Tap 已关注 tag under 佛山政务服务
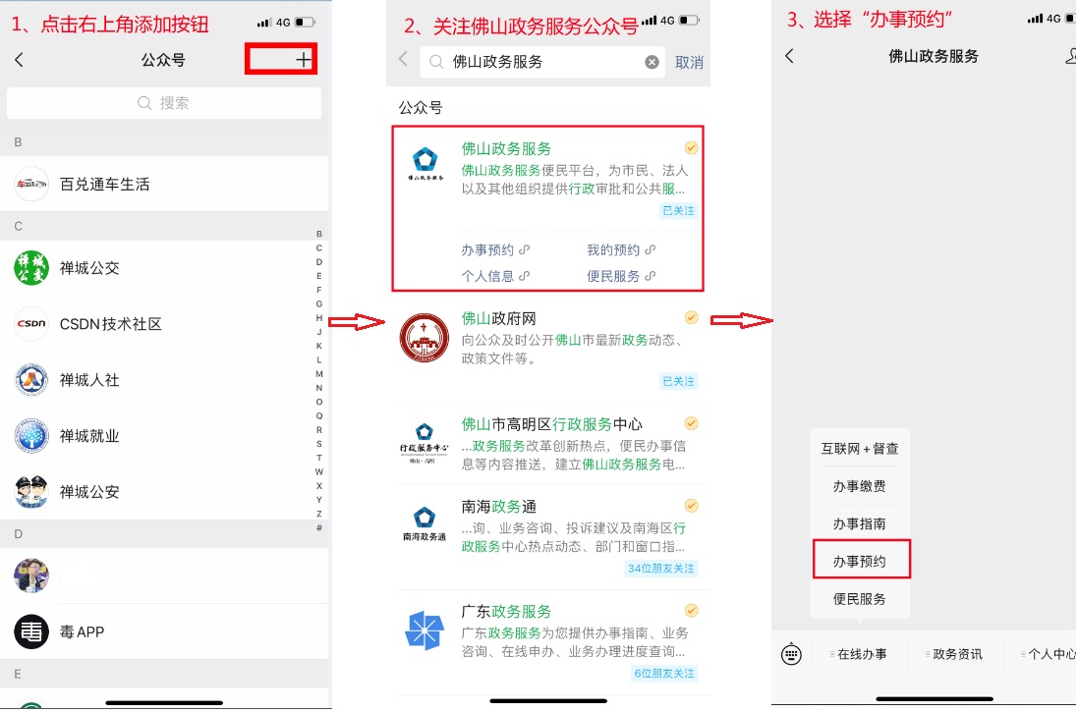The height and width of the screenshot is (712, 1078). click(678, 210)
